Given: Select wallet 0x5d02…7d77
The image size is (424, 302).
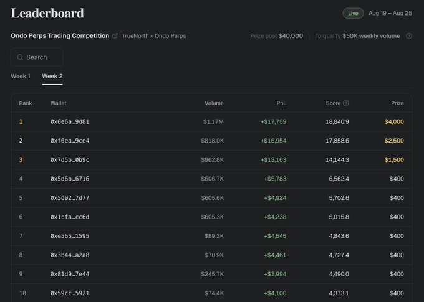Looking at the screenshot, I should tap(70, 198).
